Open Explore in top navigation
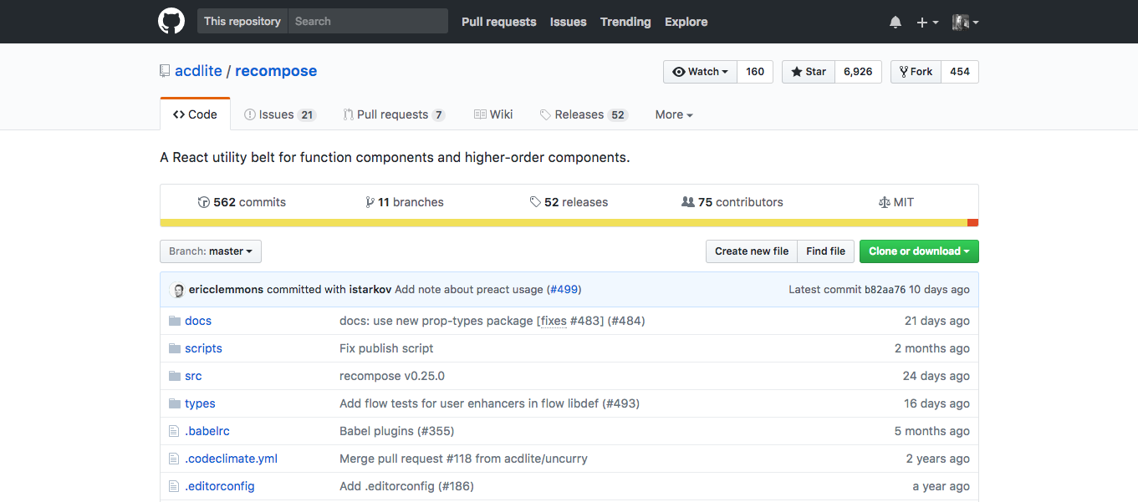Image resolution: width=1138 pixels, height=502 pixels. (x=686, y=22)
